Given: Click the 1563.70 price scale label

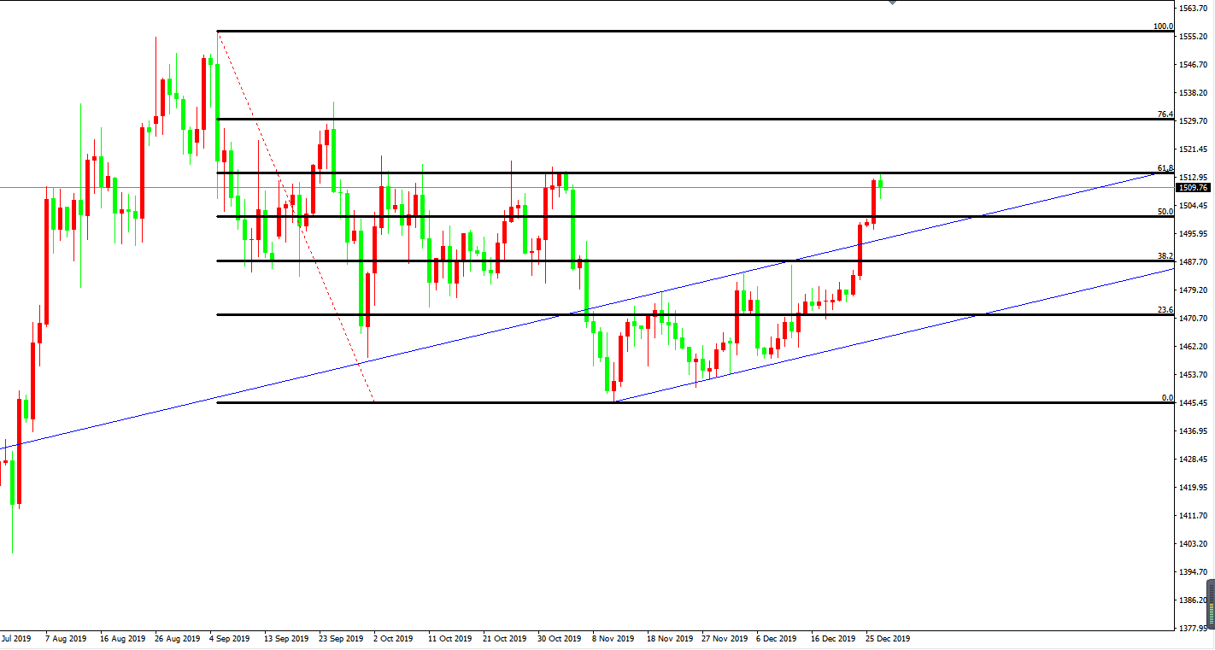Looking at the screenshot, I should click(1192, 9).
